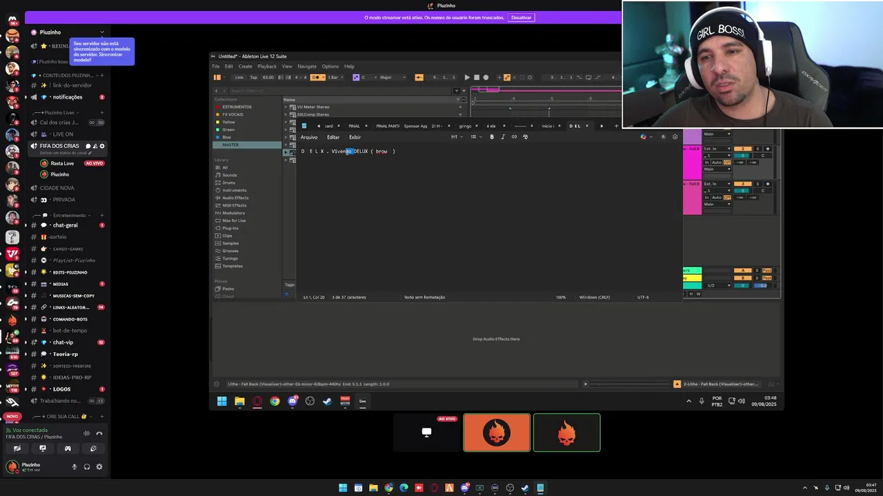Screen dimensions: 883x496
Task: Open the chat-geral channel
Action: click(x=65, y=225)
